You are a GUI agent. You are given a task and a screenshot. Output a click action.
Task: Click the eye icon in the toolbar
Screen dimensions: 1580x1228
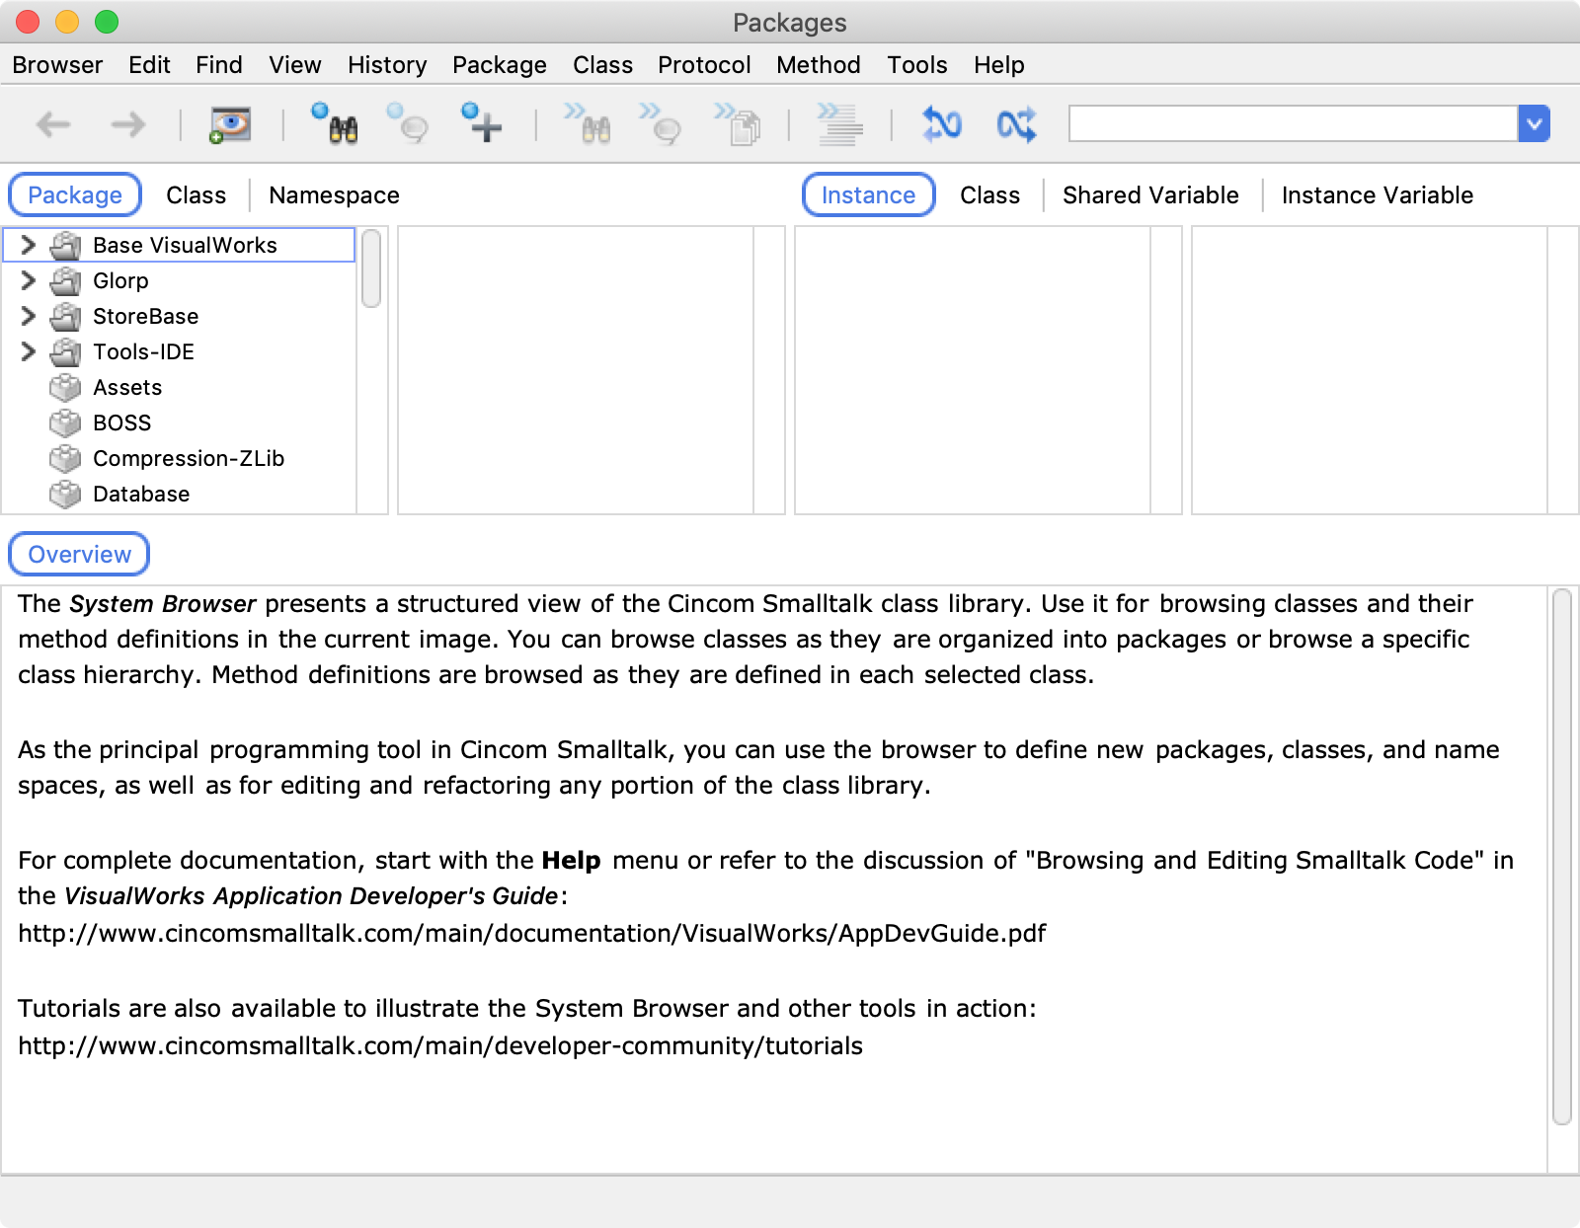[230, 124]
